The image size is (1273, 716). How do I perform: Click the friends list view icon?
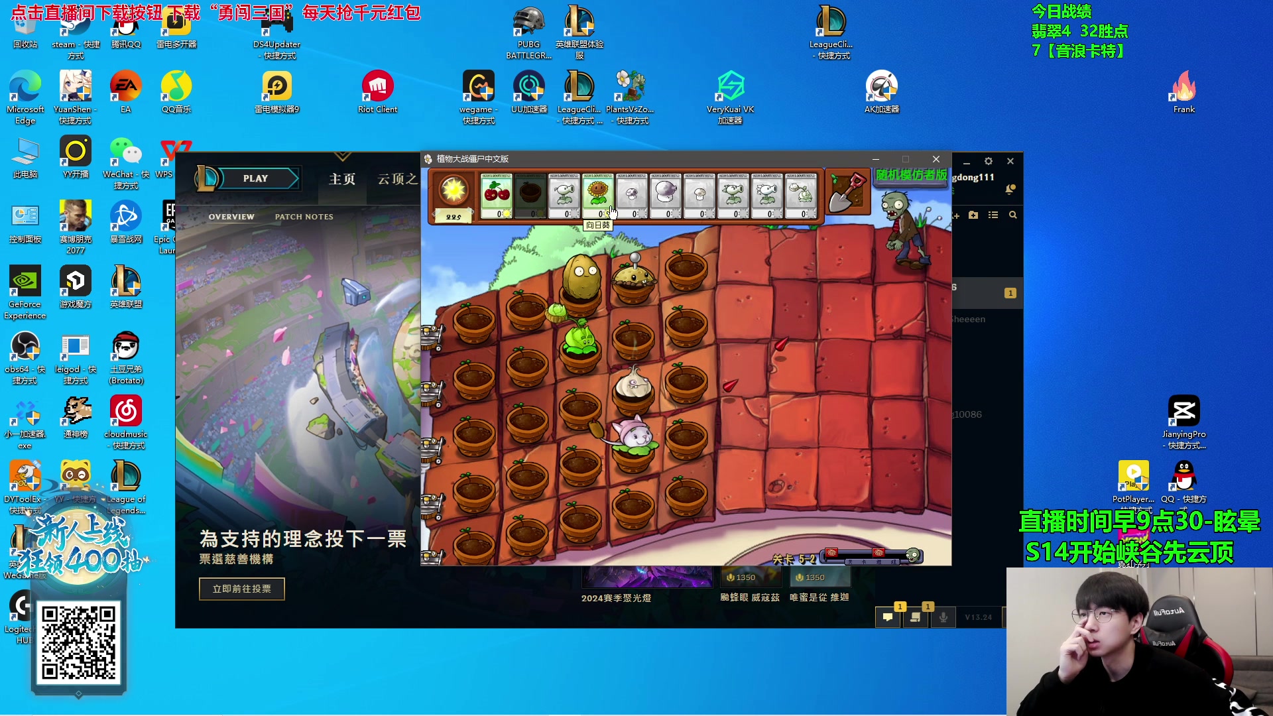tap(993, 215)
